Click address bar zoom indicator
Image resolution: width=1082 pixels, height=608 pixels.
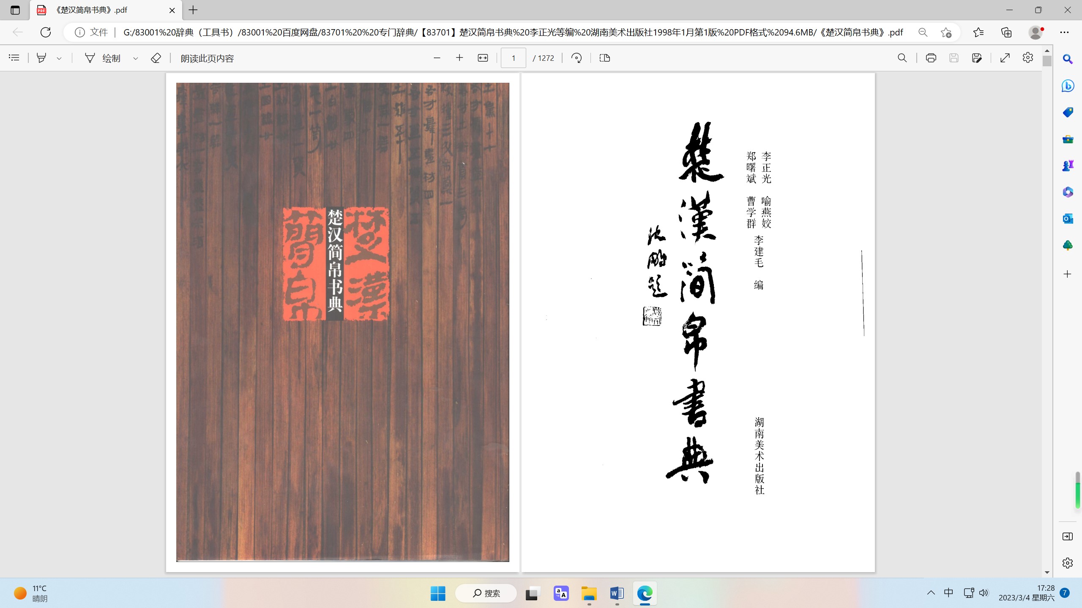tap(923, 33)
